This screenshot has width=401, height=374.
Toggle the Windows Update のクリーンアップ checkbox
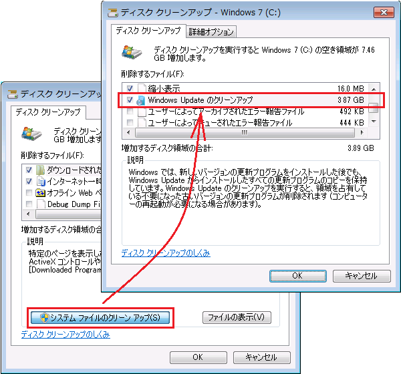coord(130,100)
